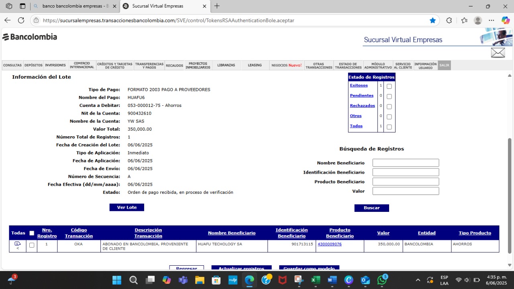Launch Microsoft Teams from the taskbar
514x289 pixels.
(183, 280)
